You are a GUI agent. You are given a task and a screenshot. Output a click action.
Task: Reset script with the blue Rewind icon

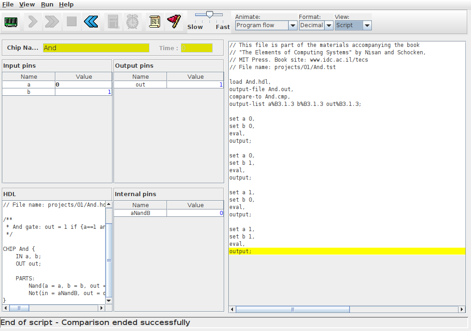pyautogui.click(x=91, y=22)
